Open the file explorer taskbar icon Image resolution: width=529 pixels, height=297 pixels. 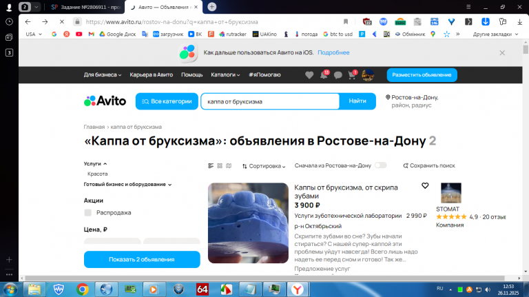pos(34,289)
